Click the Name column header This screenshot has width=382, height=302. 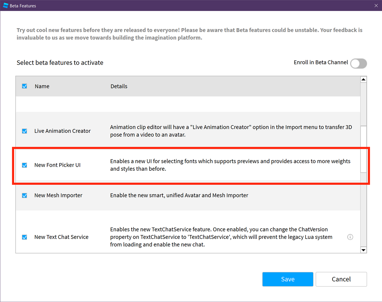click(42, 86)
